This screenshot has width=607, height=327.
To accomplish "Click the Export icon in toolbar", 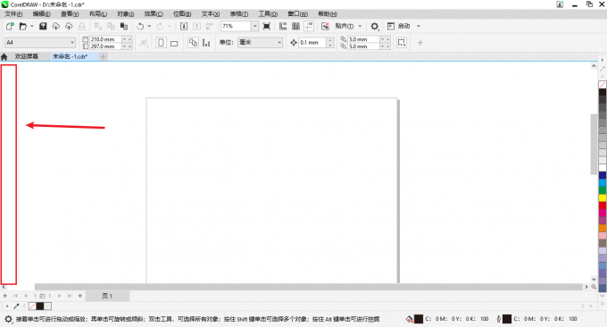I will 196,26.
